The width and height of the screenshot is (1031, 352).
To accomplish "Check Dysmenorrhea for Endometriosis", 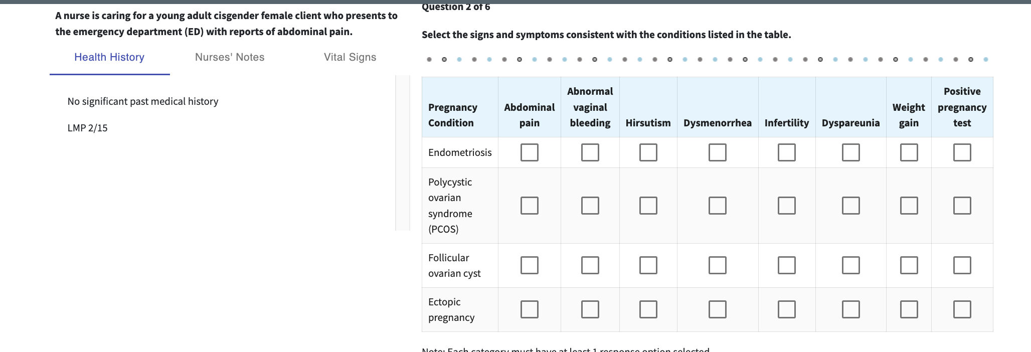I will click(718, 152).
